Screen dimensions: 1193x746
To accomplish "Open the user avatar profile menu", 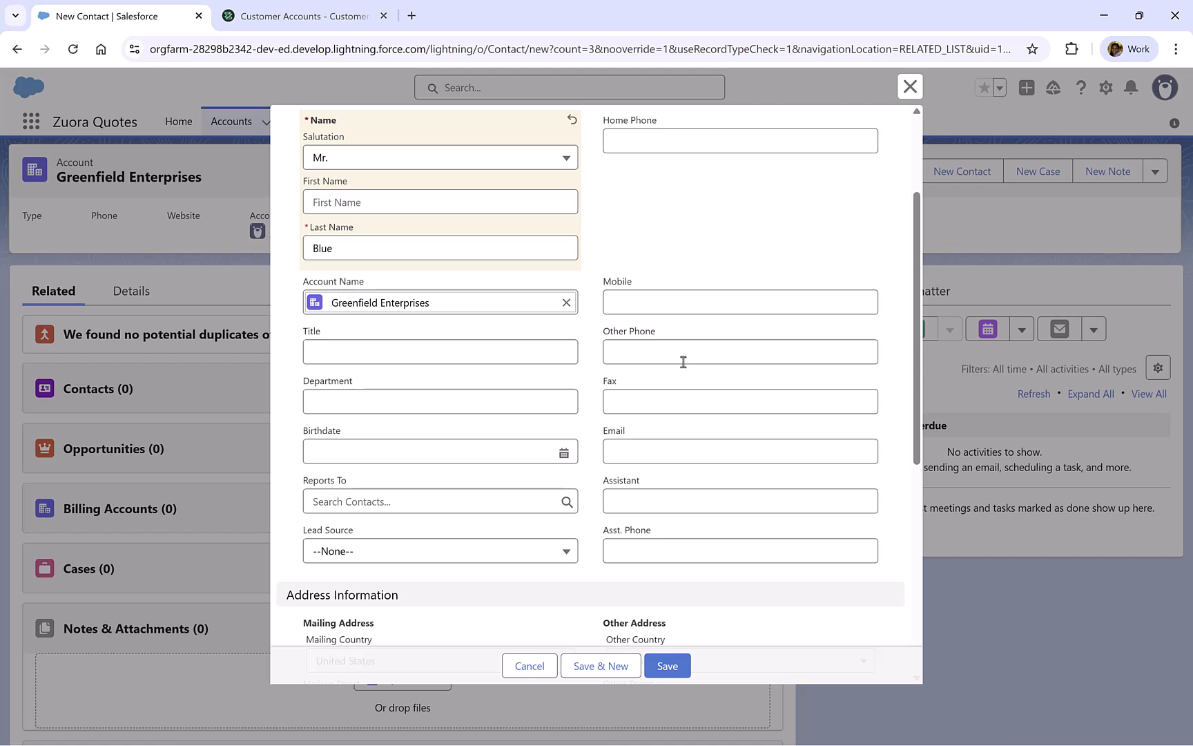I will click(x=1165, y=88).
